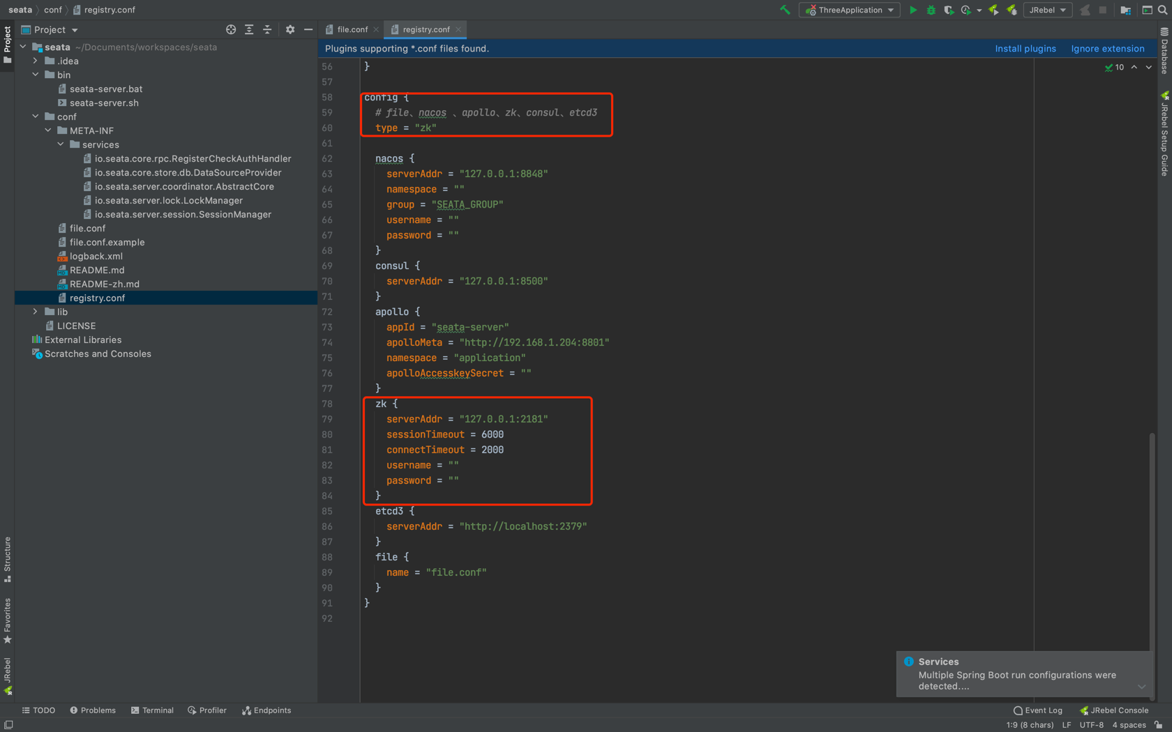Locate current file in Project tree
Viewport: 1172px width, 732px height.
tap(231, 29)
